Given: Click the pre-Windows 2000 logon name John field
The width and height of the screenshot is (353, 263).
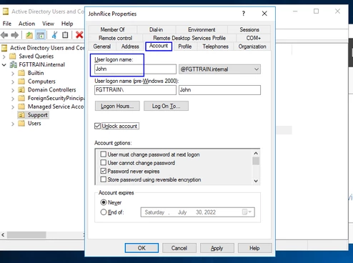Looking at the screenshot, I should (x=219, y=90).
